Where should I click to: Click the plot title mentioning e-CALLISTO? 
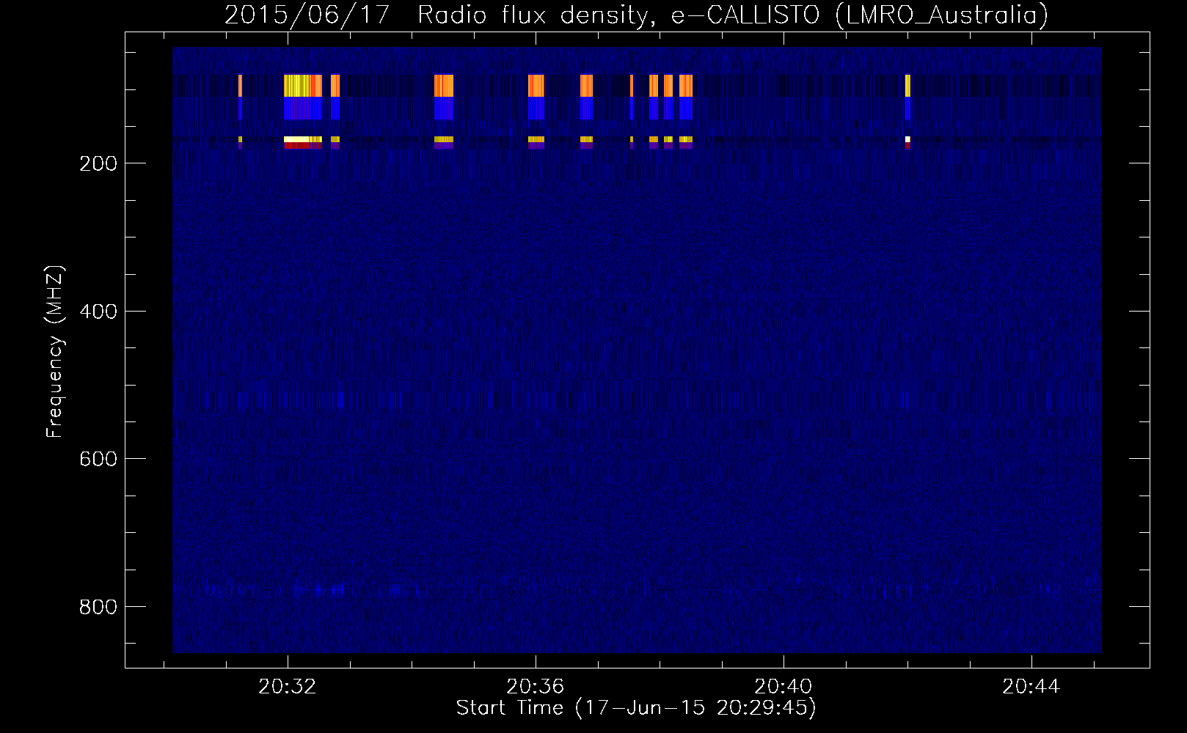636,15
